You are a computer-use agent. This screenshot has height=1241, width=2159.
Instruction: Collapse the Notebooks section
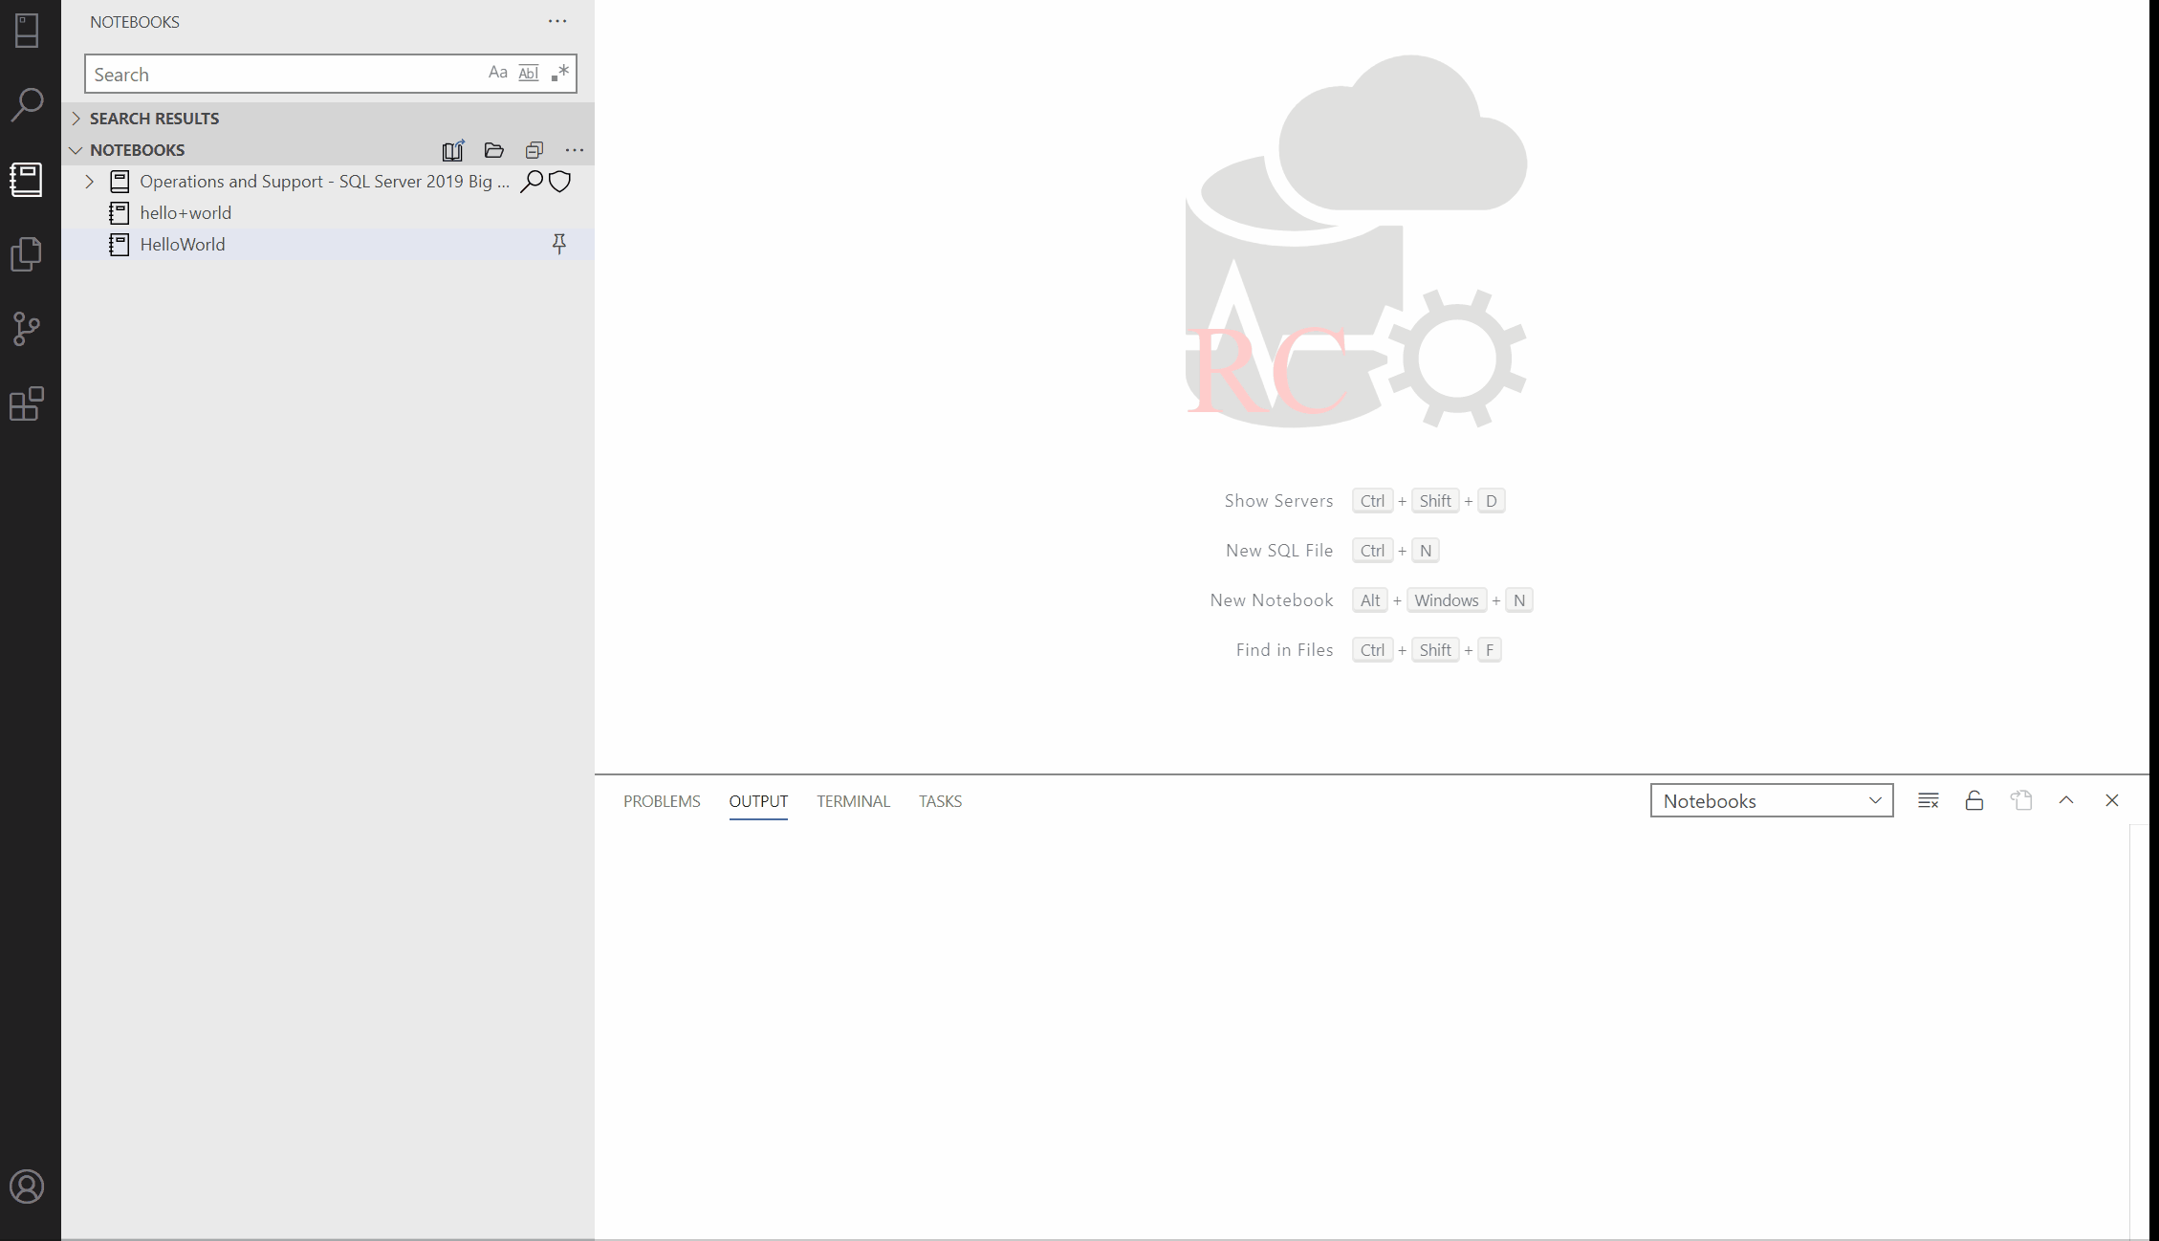coord(76,150)
